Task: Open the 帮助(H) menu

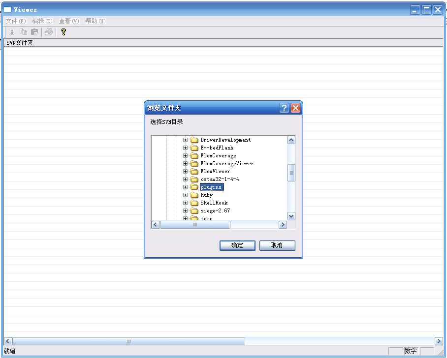Action: pos(96,21)
